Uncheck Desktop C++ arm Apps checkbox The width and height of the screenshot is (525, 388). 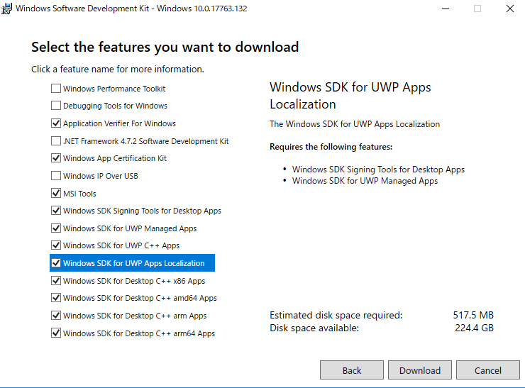pyautogui.click(x=56, y=316)
